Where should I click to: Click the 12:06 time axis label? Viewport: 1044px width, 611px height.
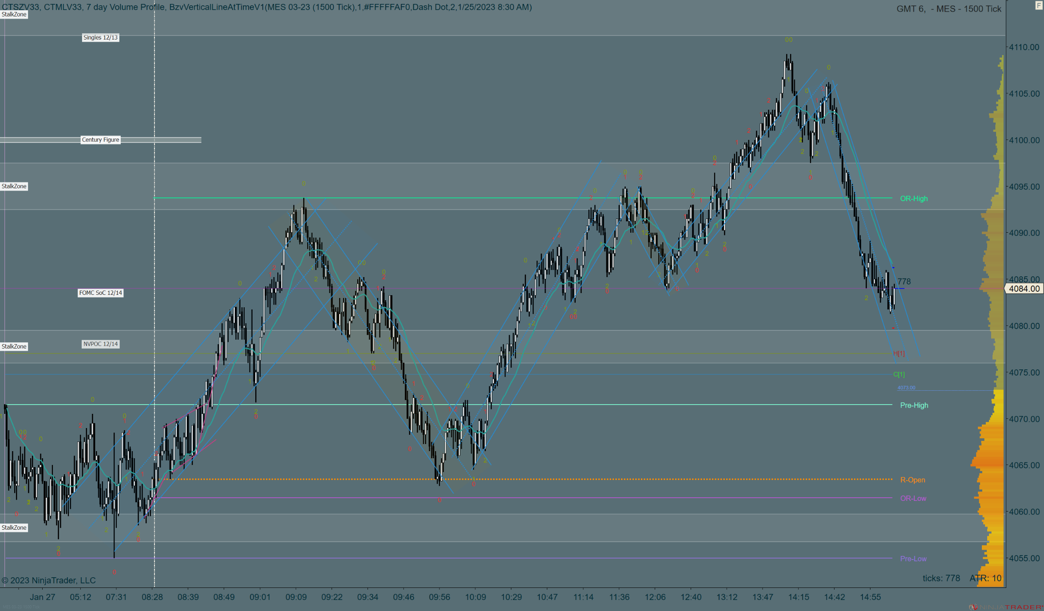coord(655,597)
